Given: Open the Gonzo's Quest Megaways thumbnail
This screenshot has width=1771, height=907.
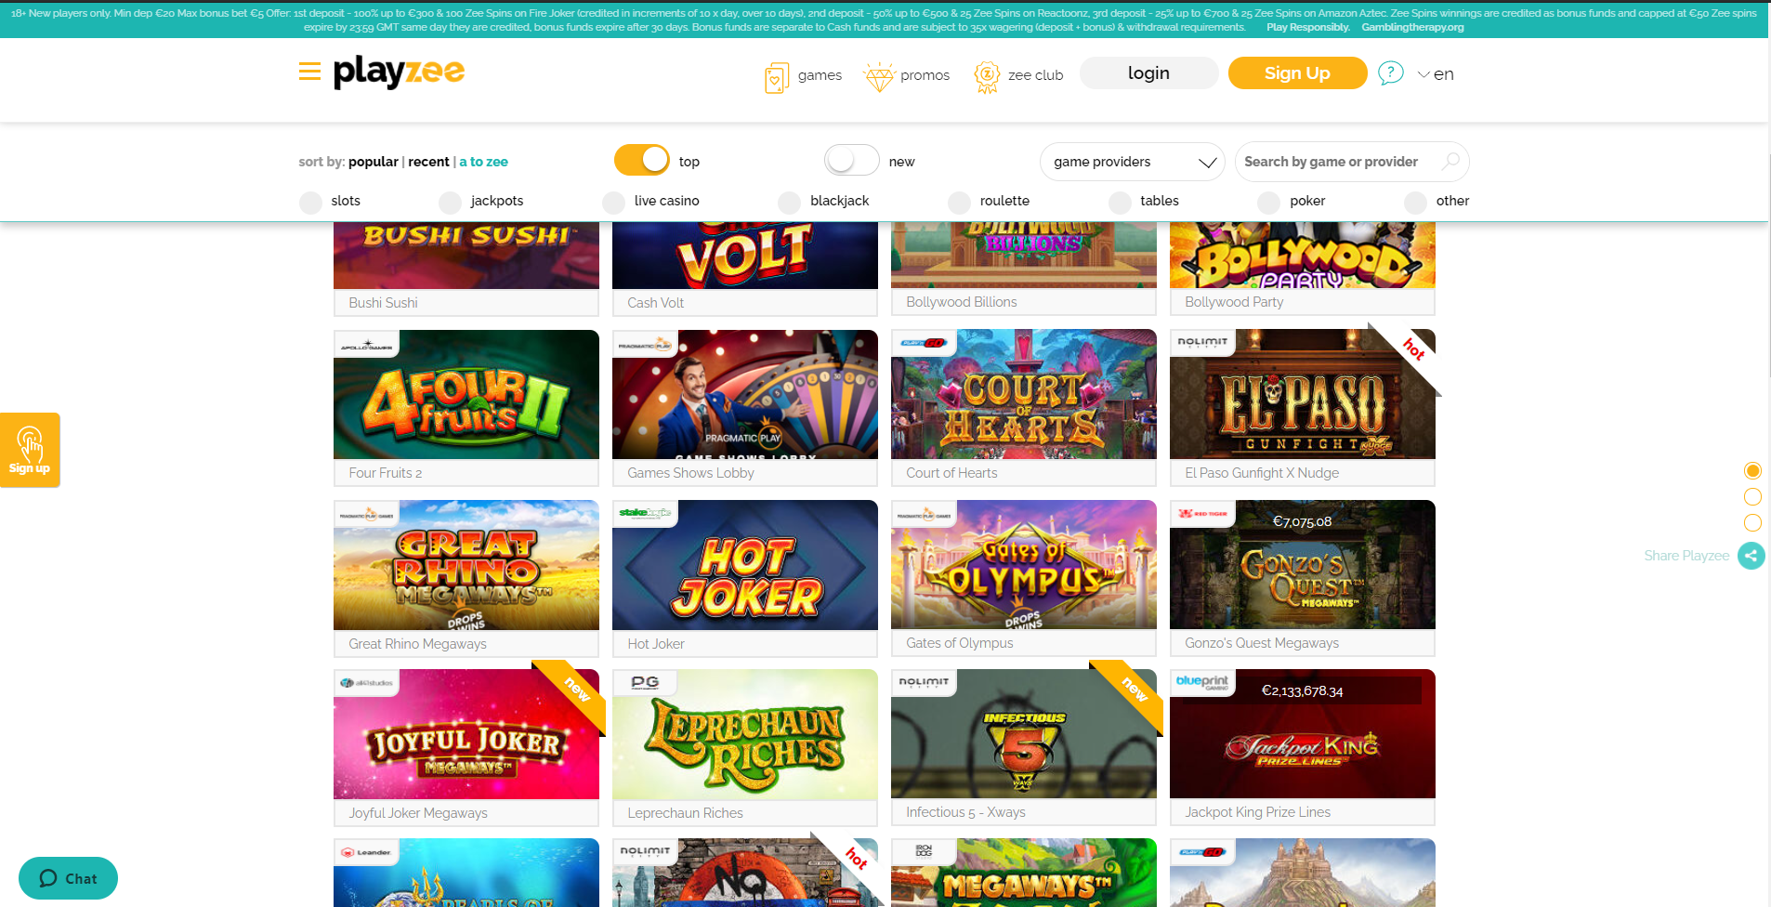Looking at the screenshot, I should [x=1303, y=564].
